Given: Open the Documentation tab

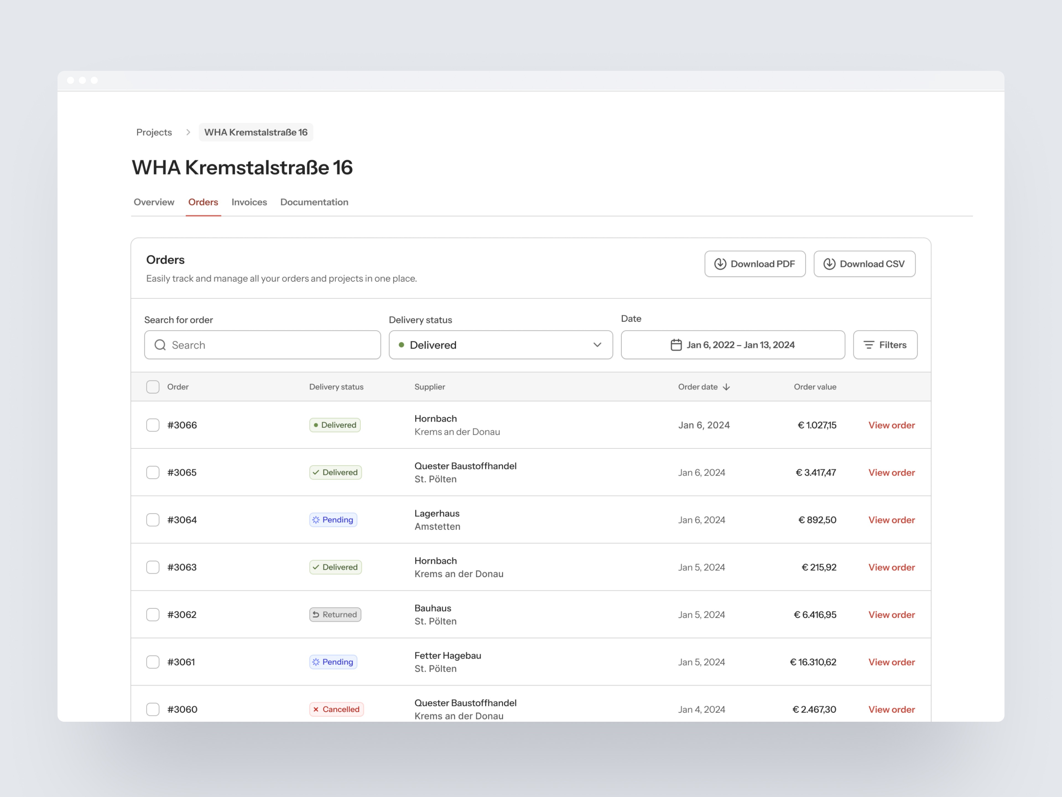Looking at the screenshot, I should [314, 202].
